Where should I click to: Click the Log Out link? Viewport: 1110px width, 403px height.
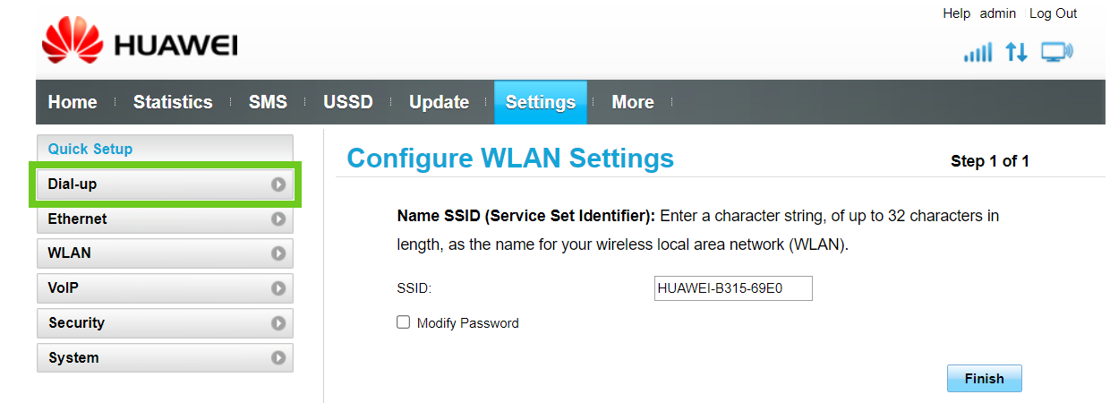[x=1053, y=13]
